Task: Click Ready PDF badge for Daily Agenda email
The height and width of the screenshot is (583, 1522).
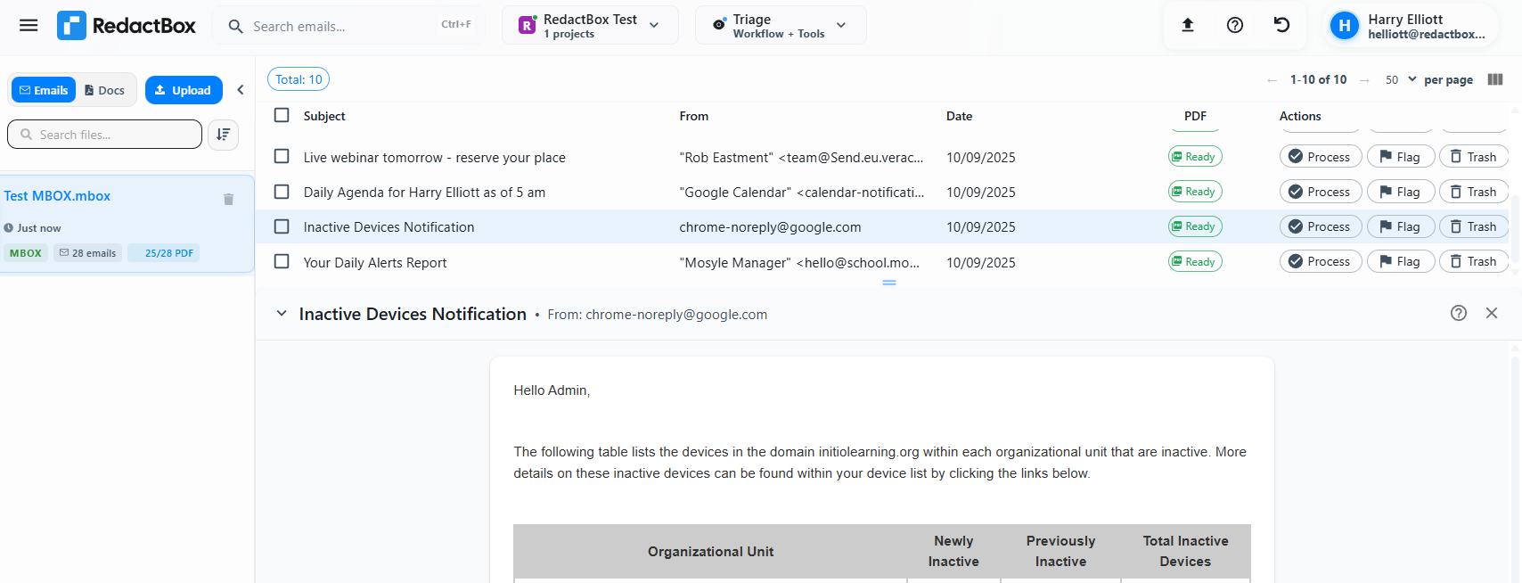Action: click(1195, 192)
